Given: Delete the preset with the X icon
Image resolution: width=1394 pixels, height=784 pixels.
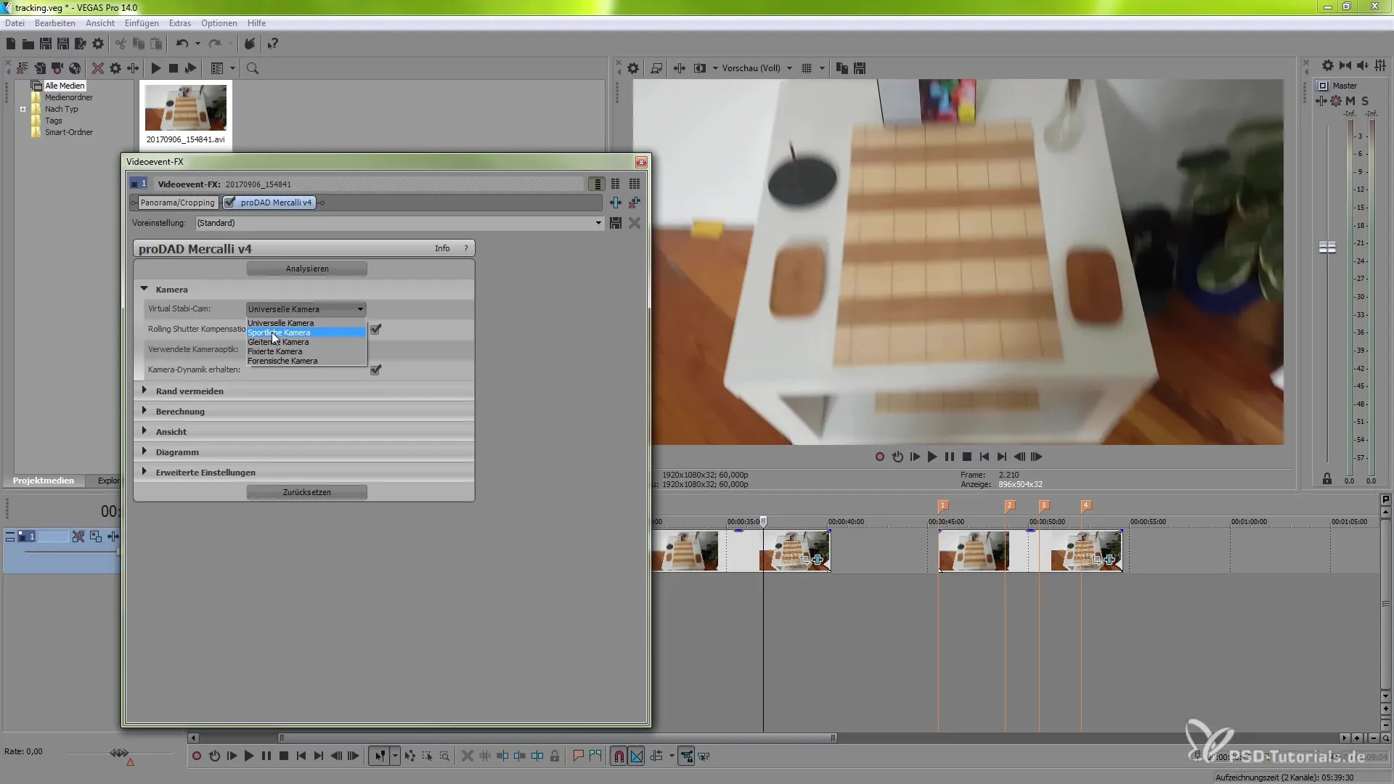Looking at the screenshot, I should click(635, 223).
